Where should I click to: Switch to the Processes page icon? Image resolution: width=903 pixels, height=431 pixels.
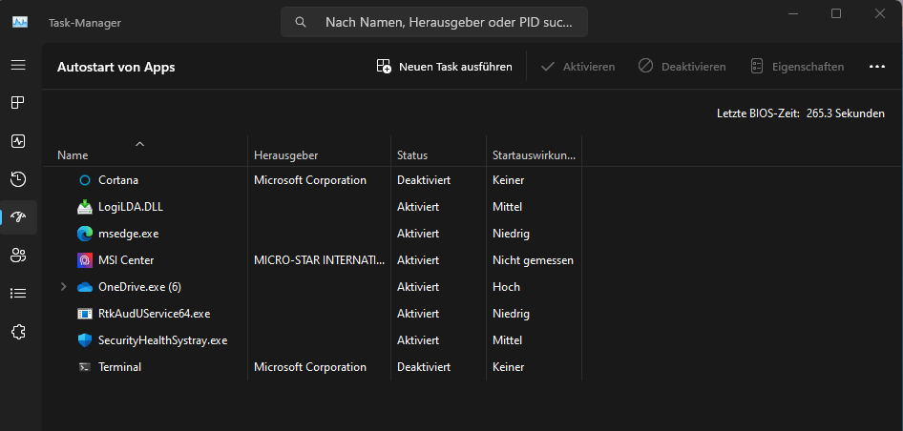point(18,103)
